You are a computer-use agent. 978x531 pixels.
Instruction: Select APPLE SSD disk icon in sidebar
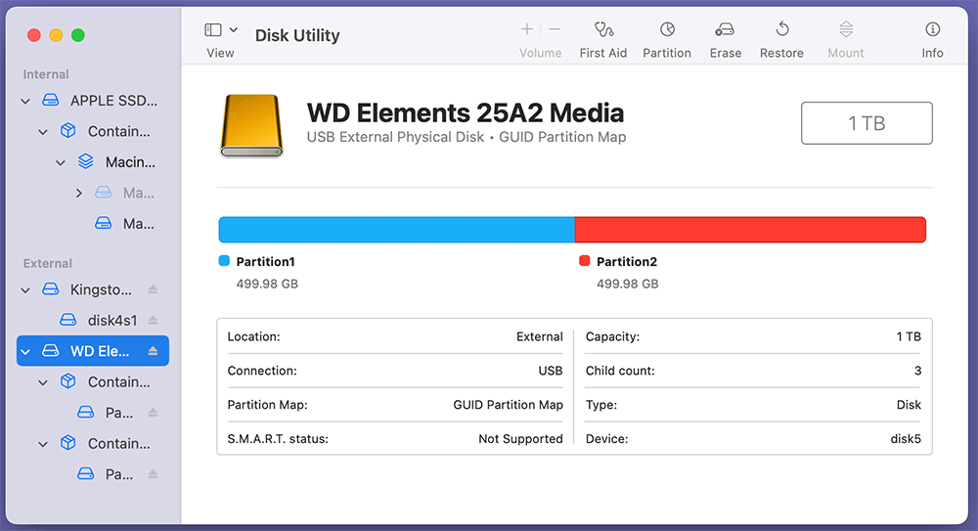coord(51,100)
